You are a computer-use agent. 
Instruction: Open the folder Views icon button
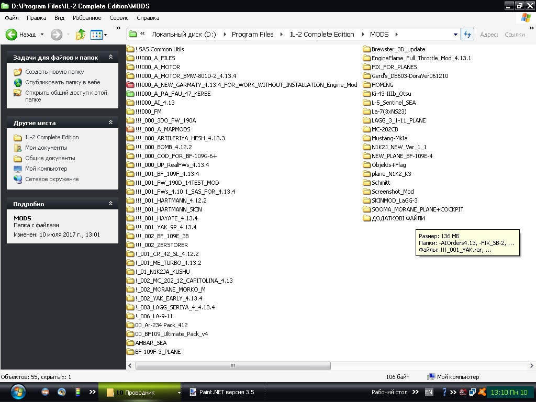(96, 35)
